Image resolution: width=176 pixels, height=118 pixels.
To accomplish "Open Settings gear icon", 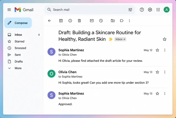I will click(150, 10).
